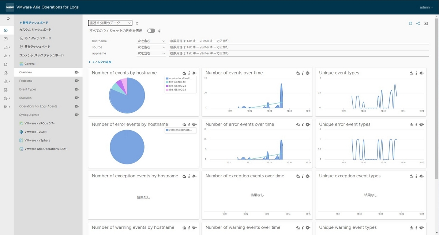Open the hostname filter operator dropdown

[x=151, y=41]
